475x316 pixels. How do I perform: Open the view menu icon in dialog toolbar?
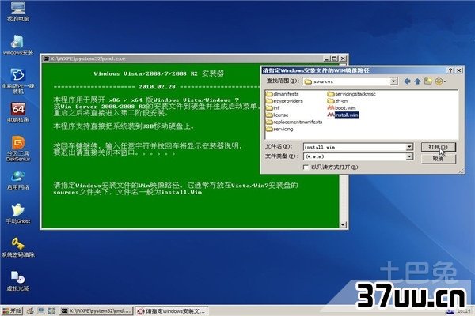tap(440, 81)
